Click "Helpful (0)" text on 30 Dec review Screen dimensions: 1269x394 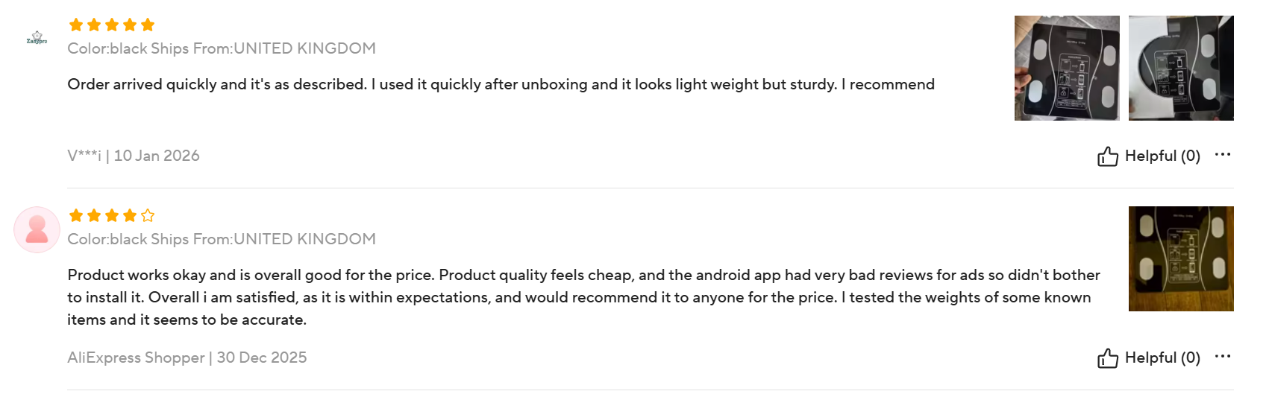(x=1162, y=358)
